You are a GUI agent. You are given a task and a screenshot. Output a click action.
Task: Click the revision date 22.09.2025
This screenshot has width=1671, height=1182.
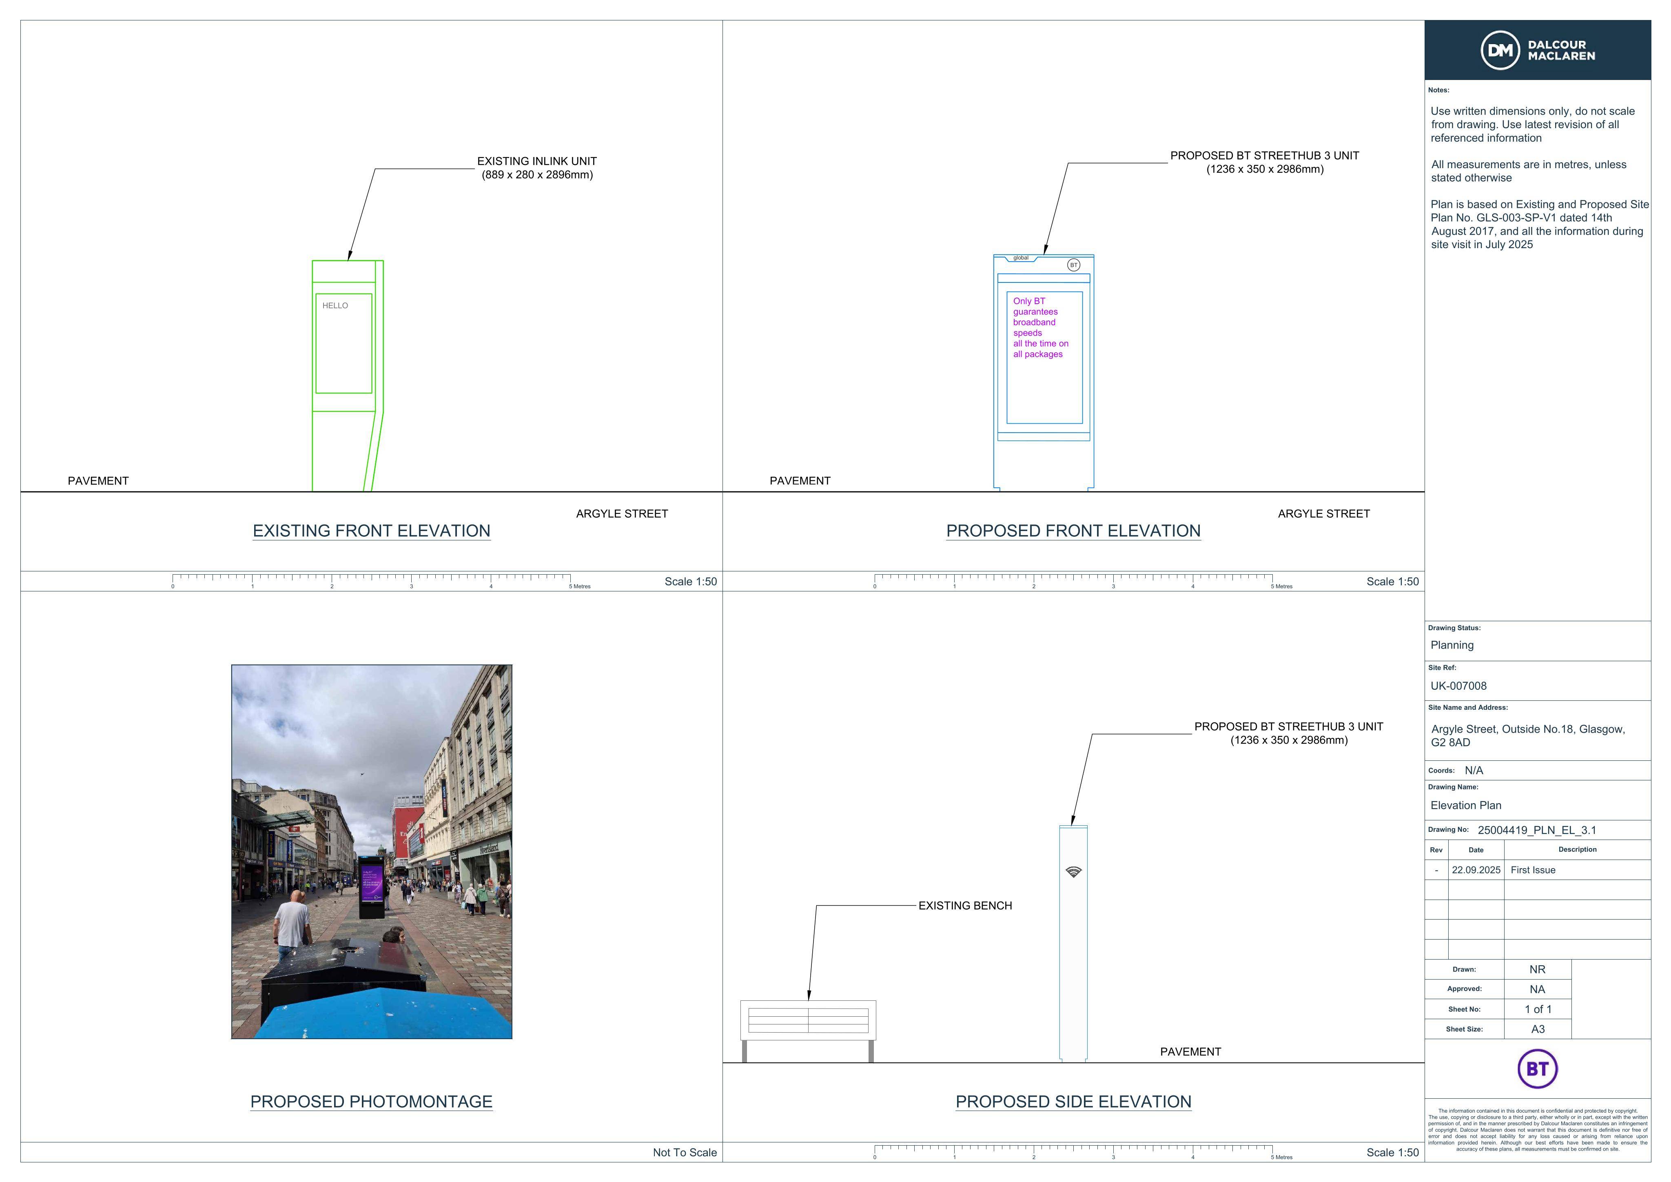pos(1476,870)
